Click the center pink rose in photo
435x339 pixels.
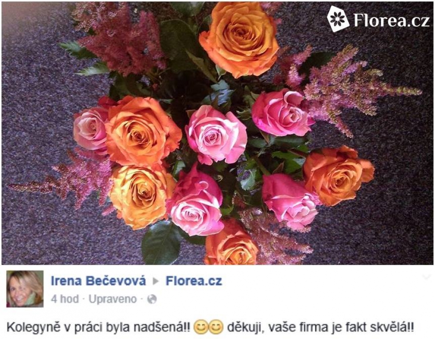(x=216, y=135)
